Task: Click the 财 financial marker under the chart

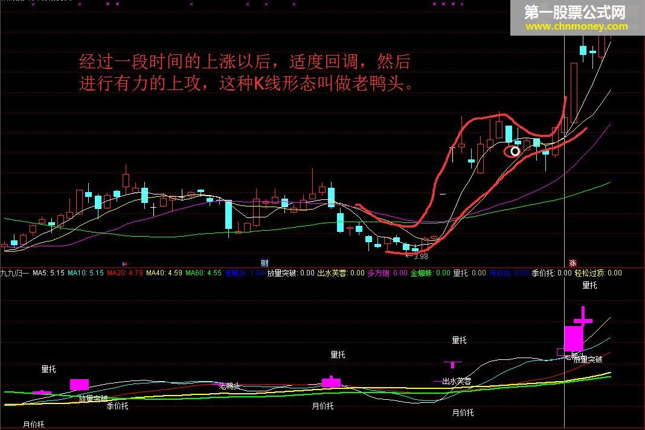Action: [x=265, y=263]
